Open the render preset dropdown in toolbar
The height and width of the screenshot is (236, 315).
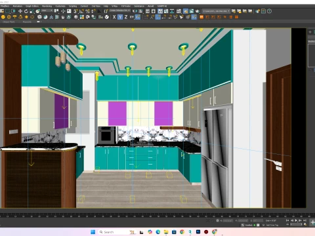click(x=216, y=11)
